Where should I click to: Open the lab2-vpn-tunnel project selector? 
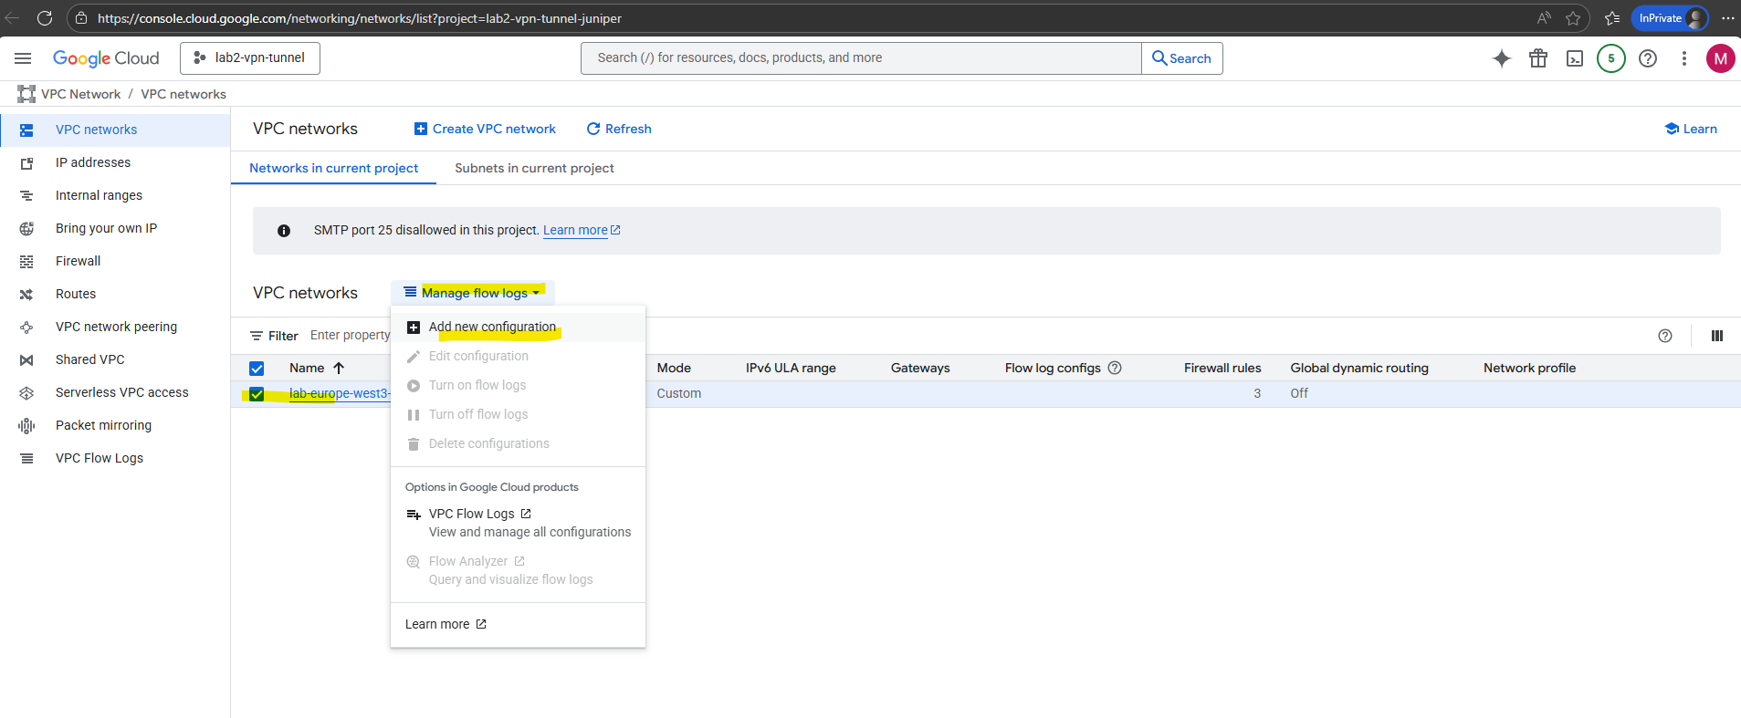[x=250, y=57]
